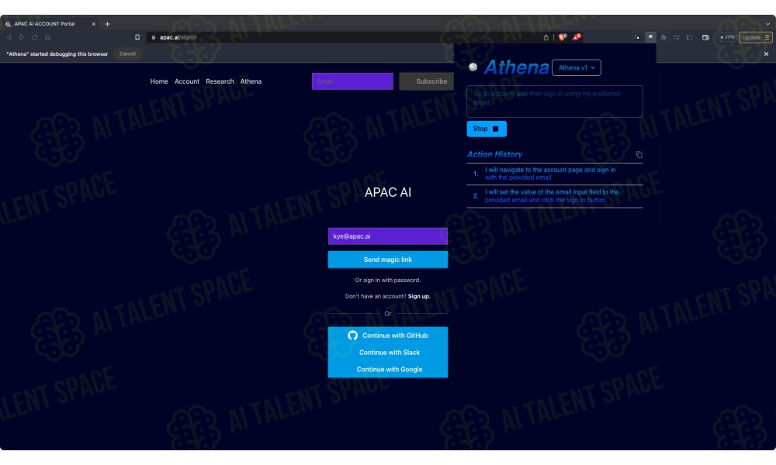Copy action history with the copy icon

(639, 155)
